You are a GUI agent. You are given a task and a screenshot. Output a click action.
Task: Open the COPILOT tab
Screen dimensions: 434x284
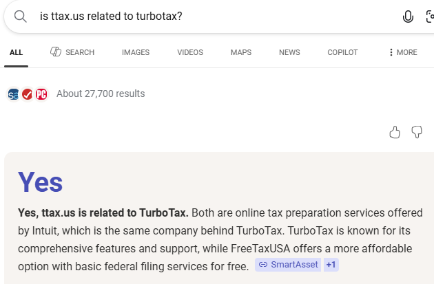[x=342, y=52]
